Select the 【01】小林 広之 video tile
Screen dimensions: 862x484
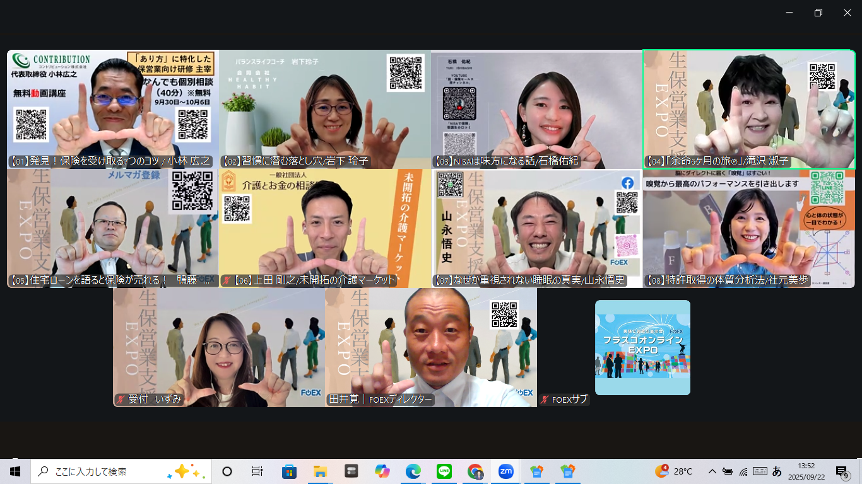[x=113, y=109]
